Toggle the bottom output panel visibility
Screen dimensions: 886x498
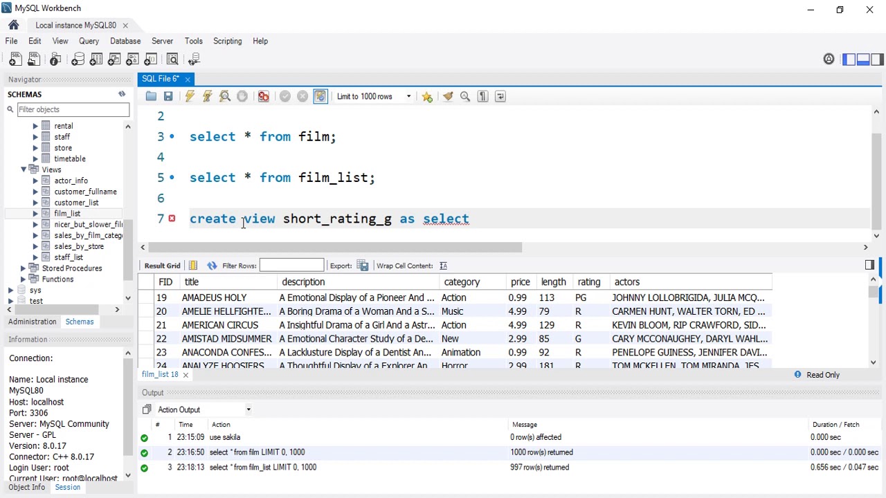tap(863, 59)
